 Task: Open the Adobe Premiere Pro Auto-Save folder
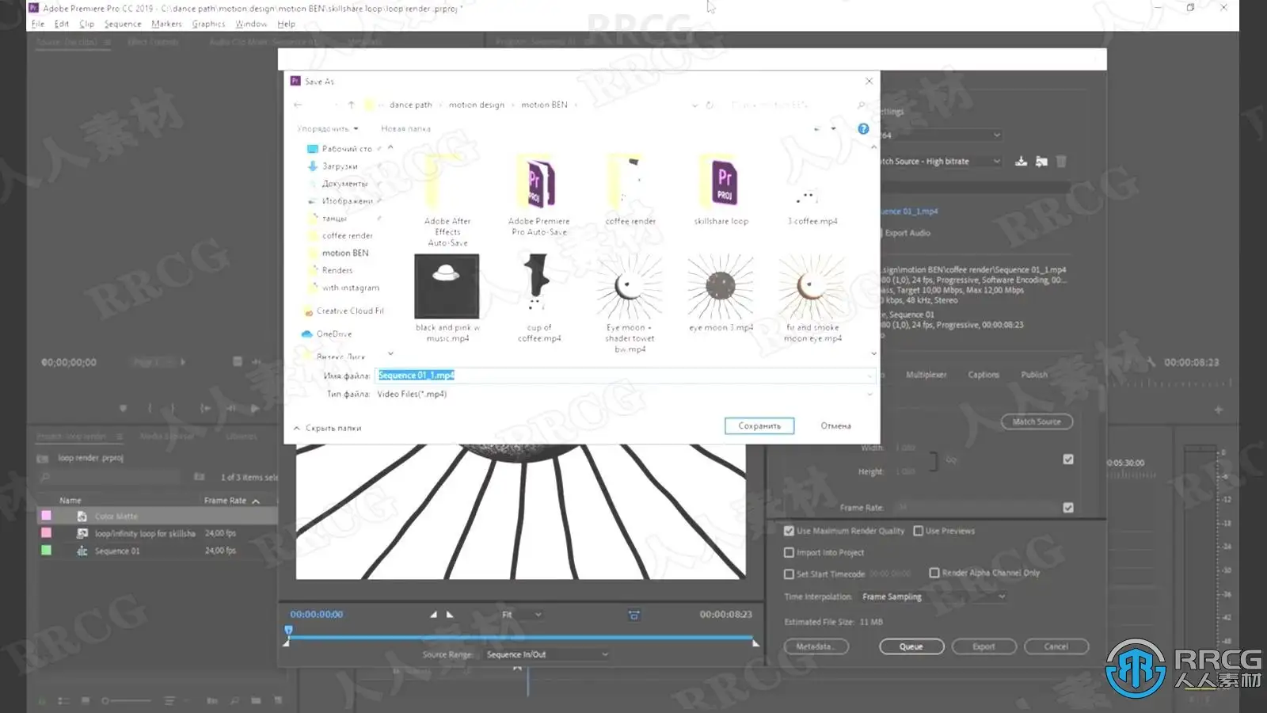tap(538, 194)
